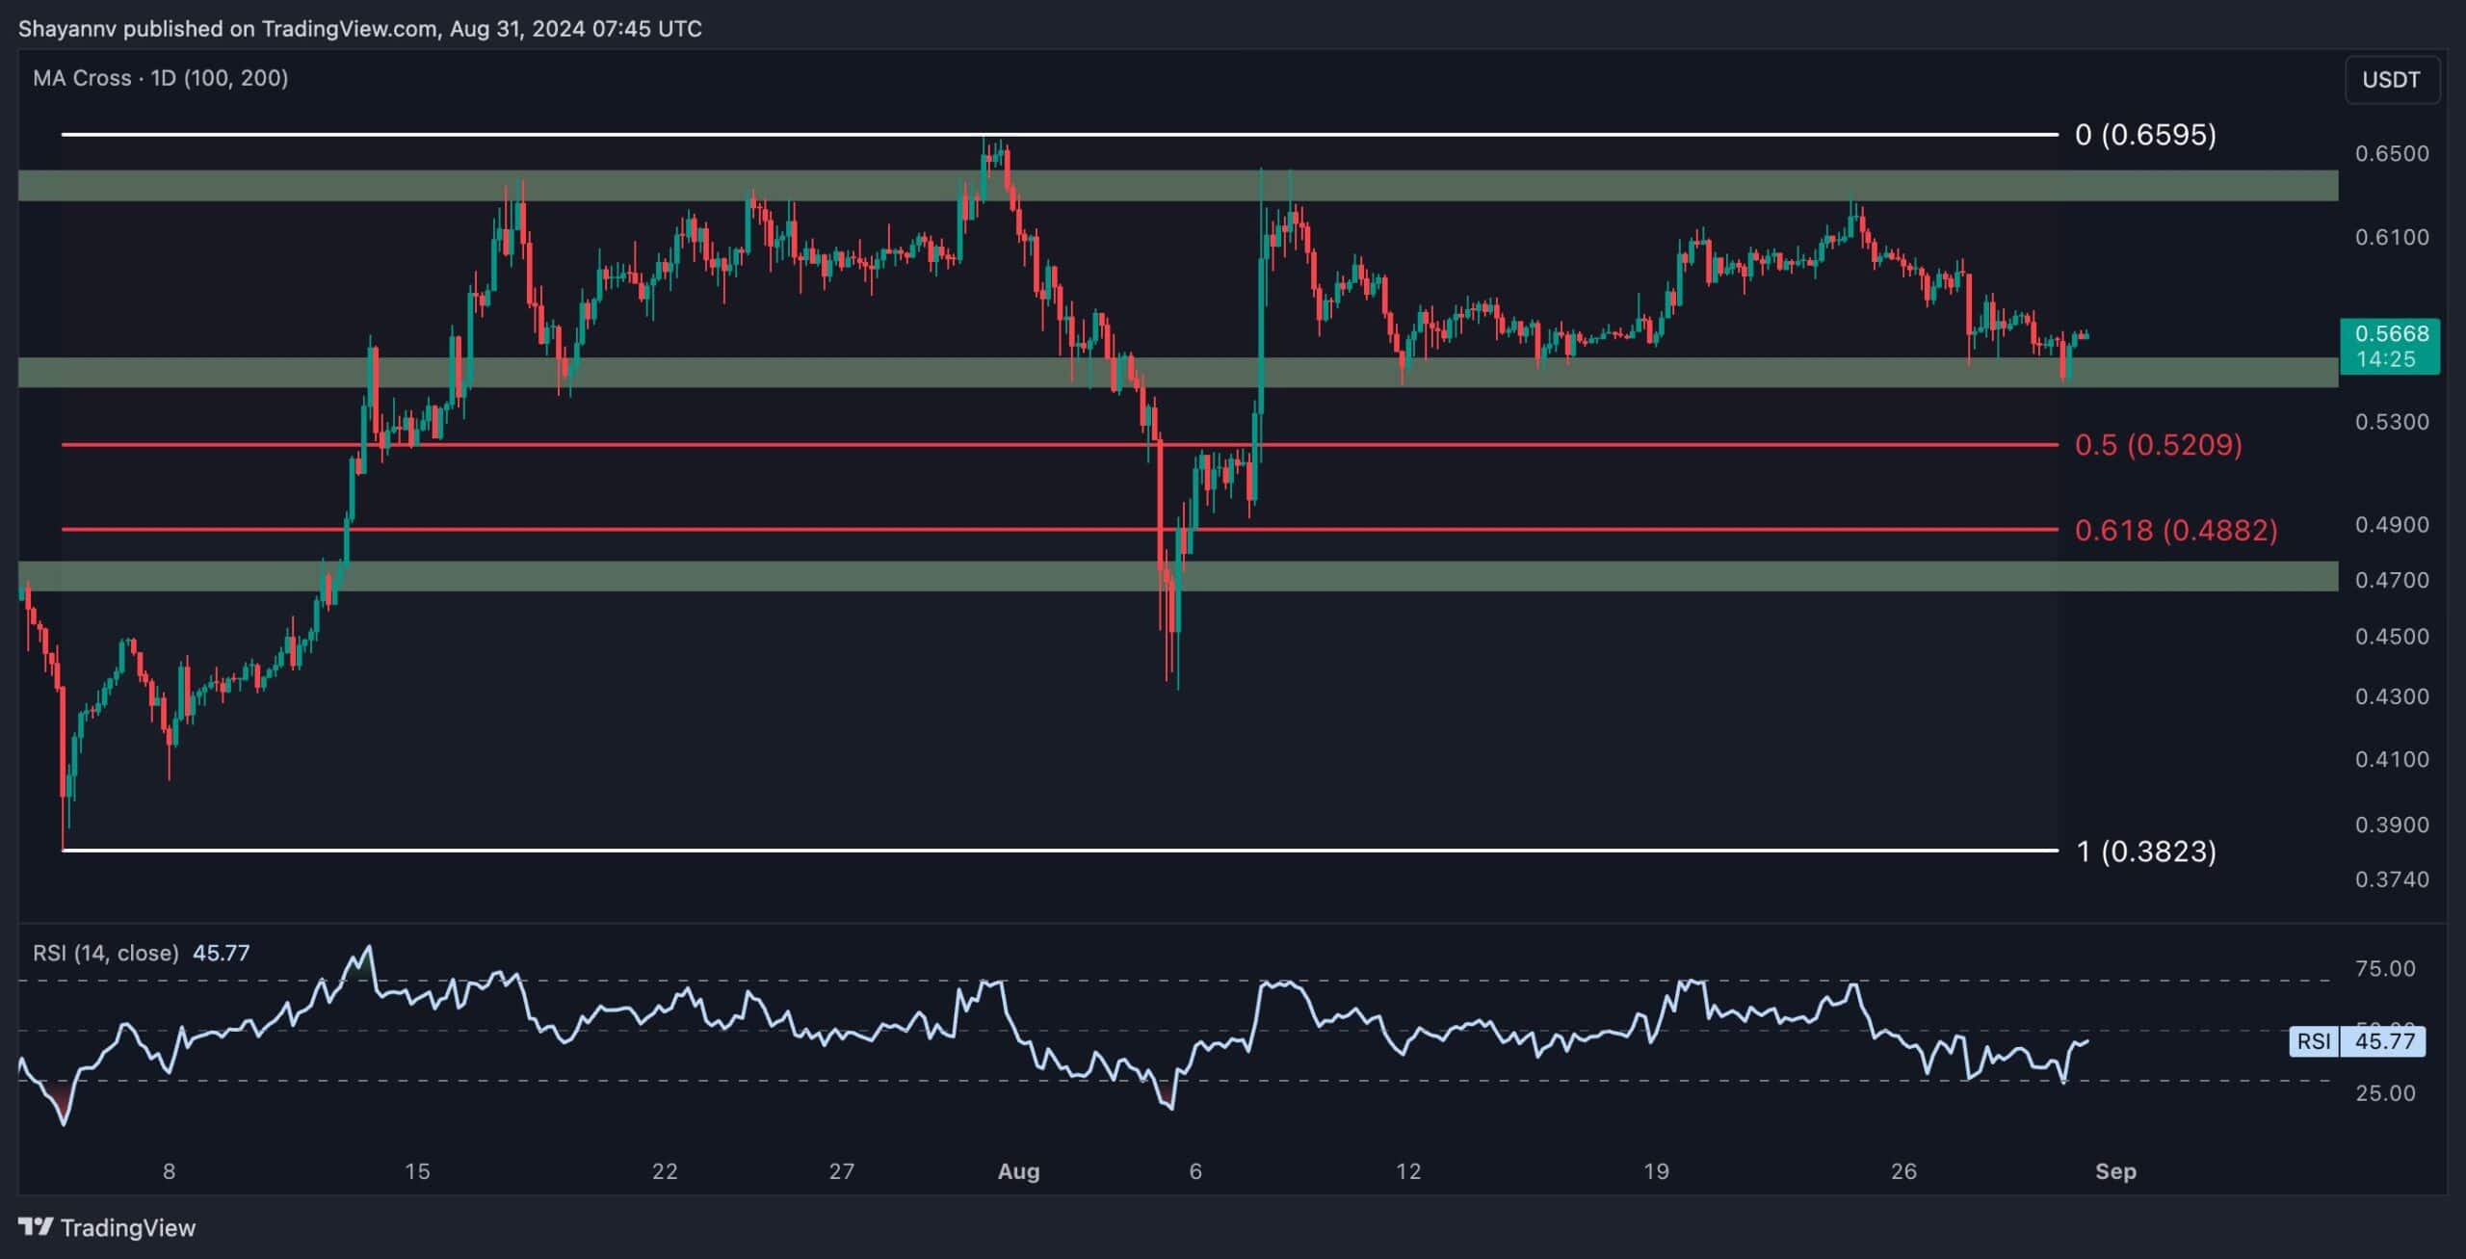Click the 12 date label on time axis
The width and height of the screenshot is (2466, 1259).
pos(1408,1171)
